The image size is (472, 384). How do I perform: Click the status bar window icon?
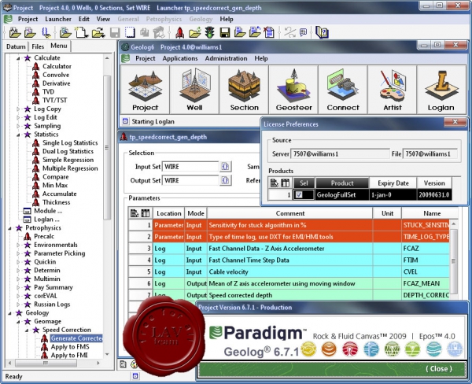(x=135, y=375)
